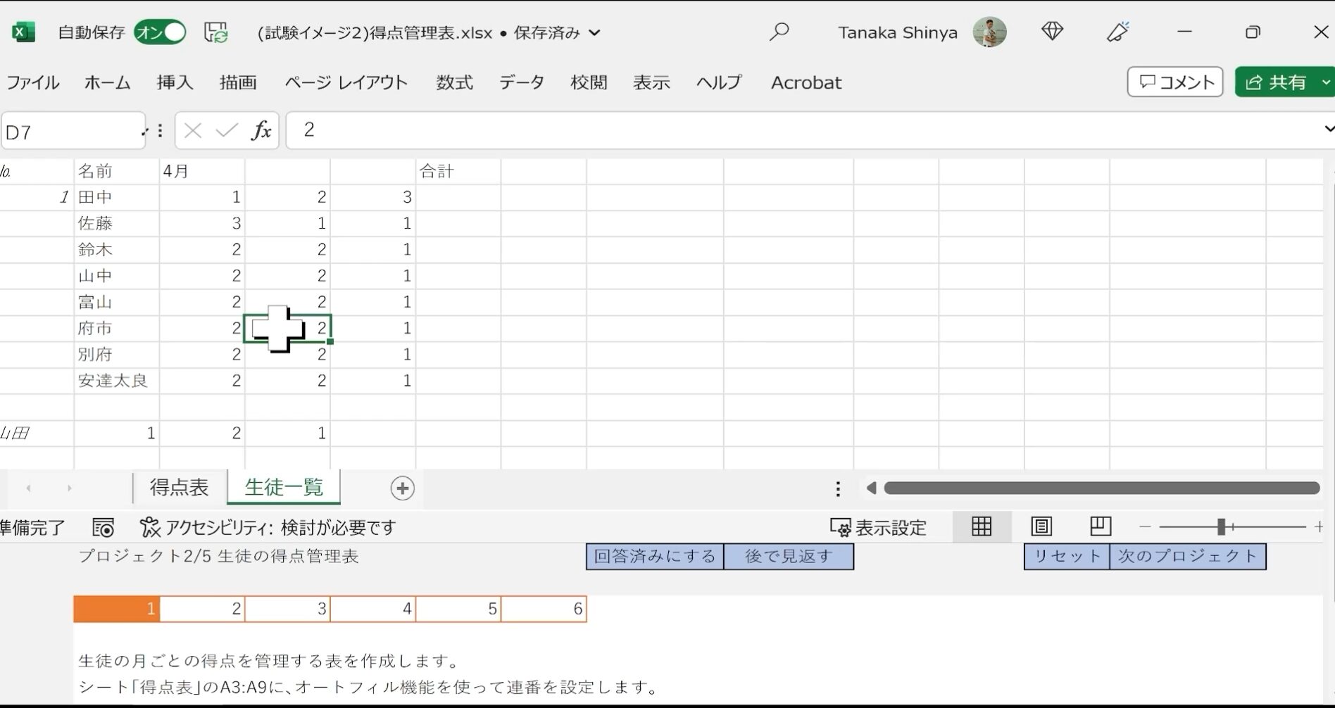Open the Search field in the title bar
Viewport: 1335px width, 708px height.
click(780, 32)
